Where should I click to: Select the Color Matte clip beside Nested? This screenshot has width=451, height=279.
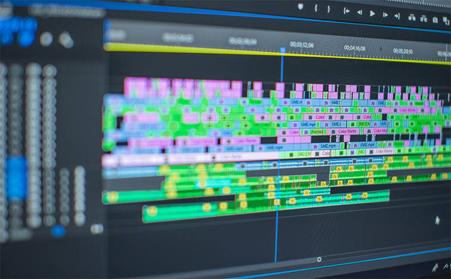346,131
